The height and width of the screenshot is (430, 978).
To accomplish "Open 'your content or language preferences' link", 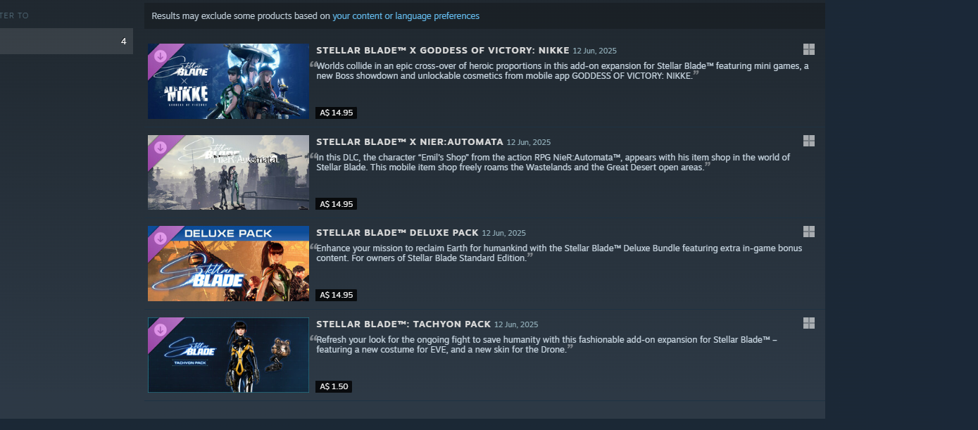I will (x=406, y=15).
